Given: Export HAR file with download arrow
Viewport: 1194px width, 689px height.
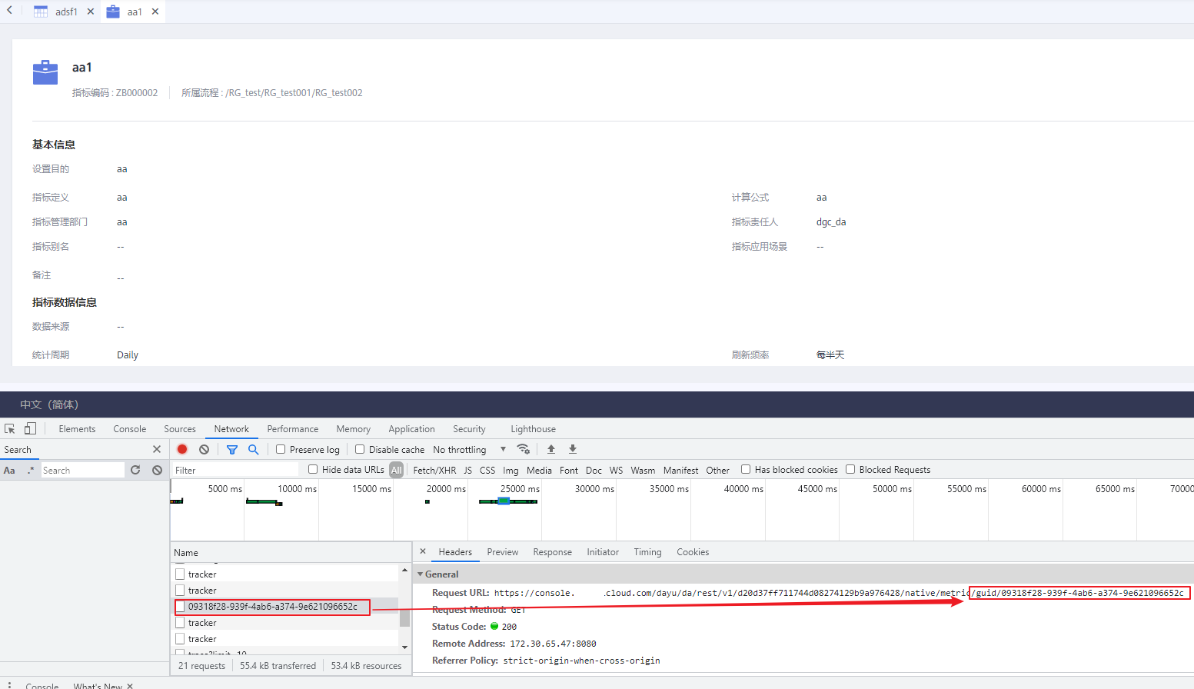Looking at the screenshot, I should (572, 449).
